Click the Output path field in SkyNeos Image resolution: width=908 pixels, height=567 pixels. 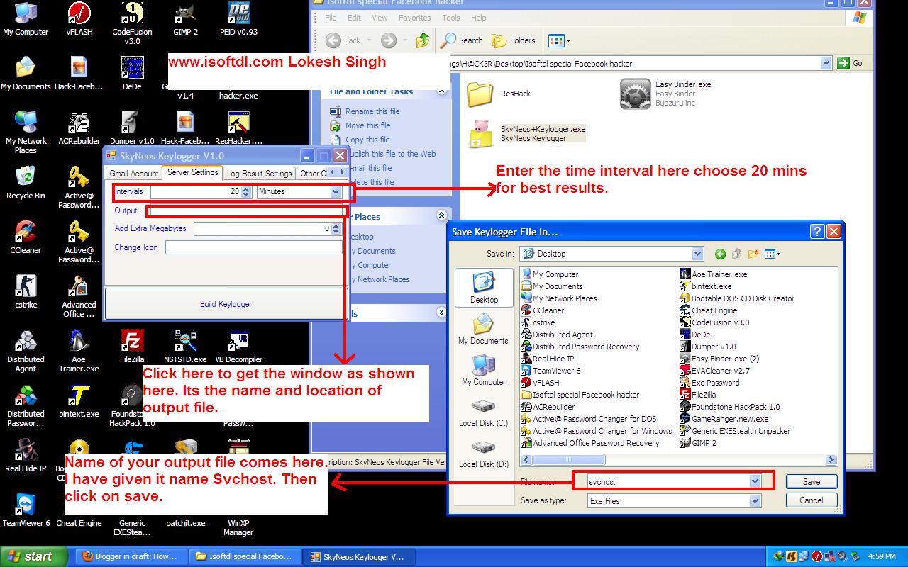247,210
